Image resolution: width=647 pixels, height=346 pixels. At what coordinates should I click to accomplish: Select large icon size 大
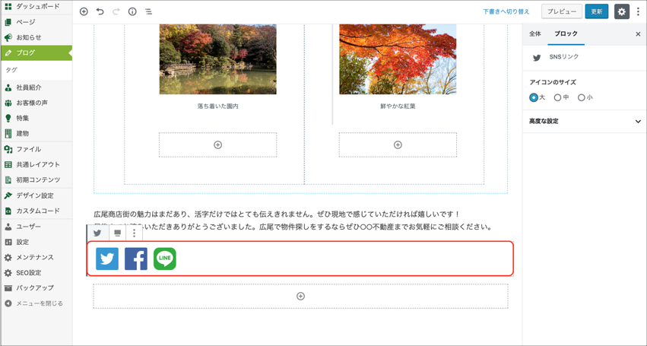534,97
